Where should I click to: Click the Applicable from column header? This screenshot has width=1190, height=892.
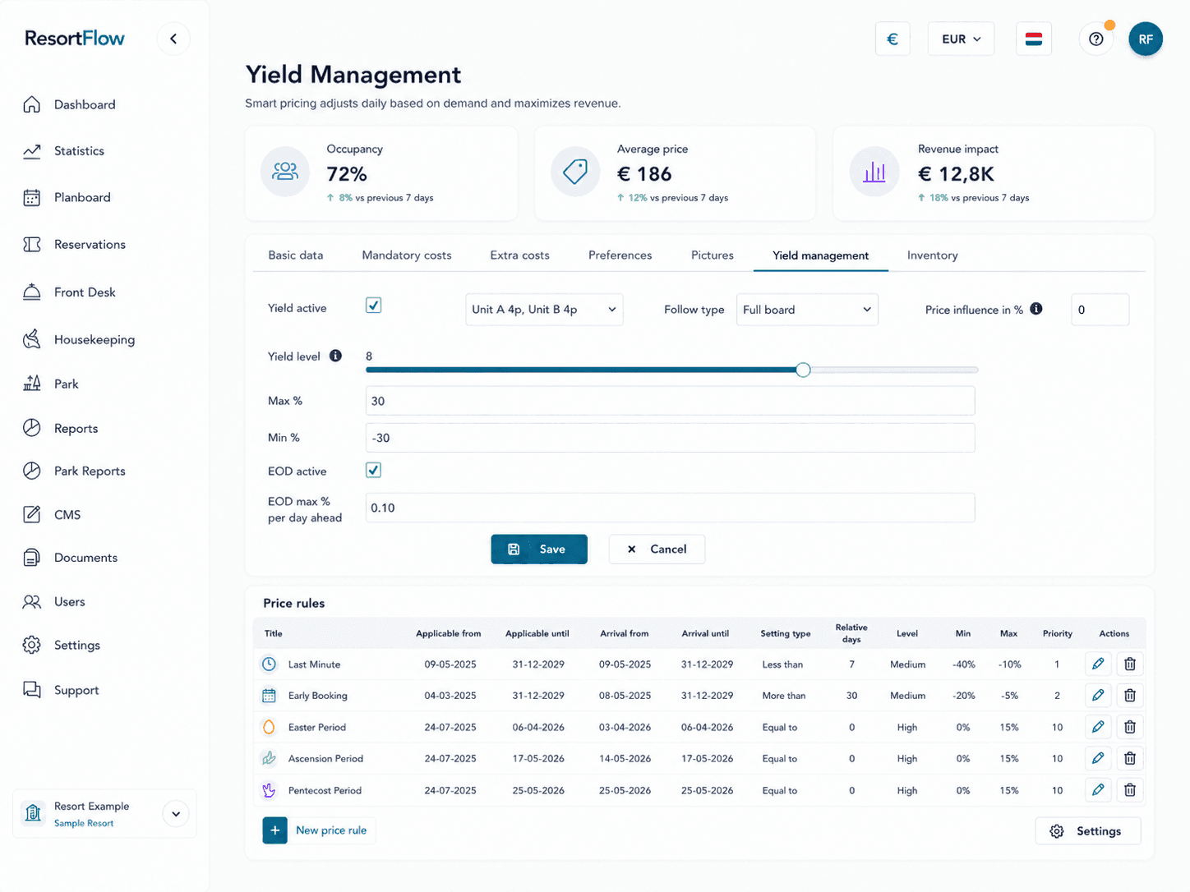click(x=448, y=633)
